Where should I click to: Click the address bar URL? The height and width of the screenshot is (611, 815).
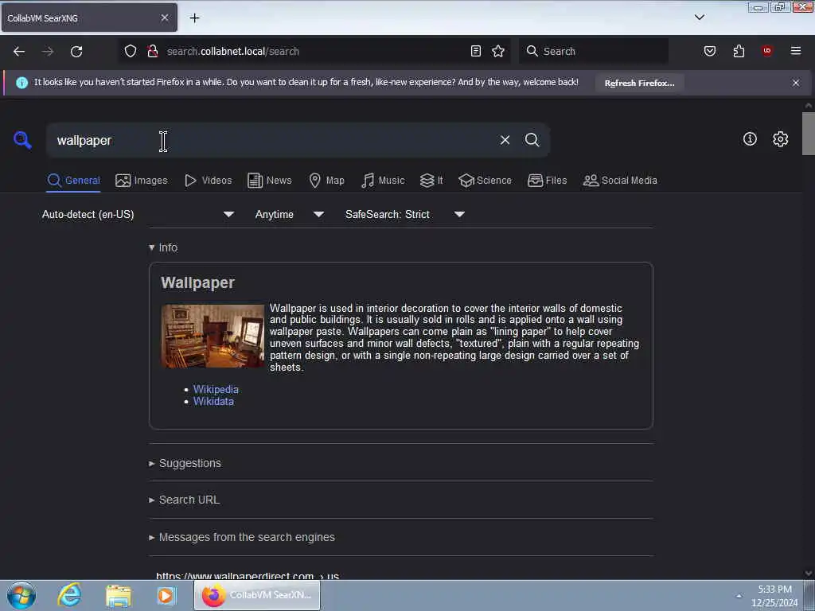(x=232, y=51)
